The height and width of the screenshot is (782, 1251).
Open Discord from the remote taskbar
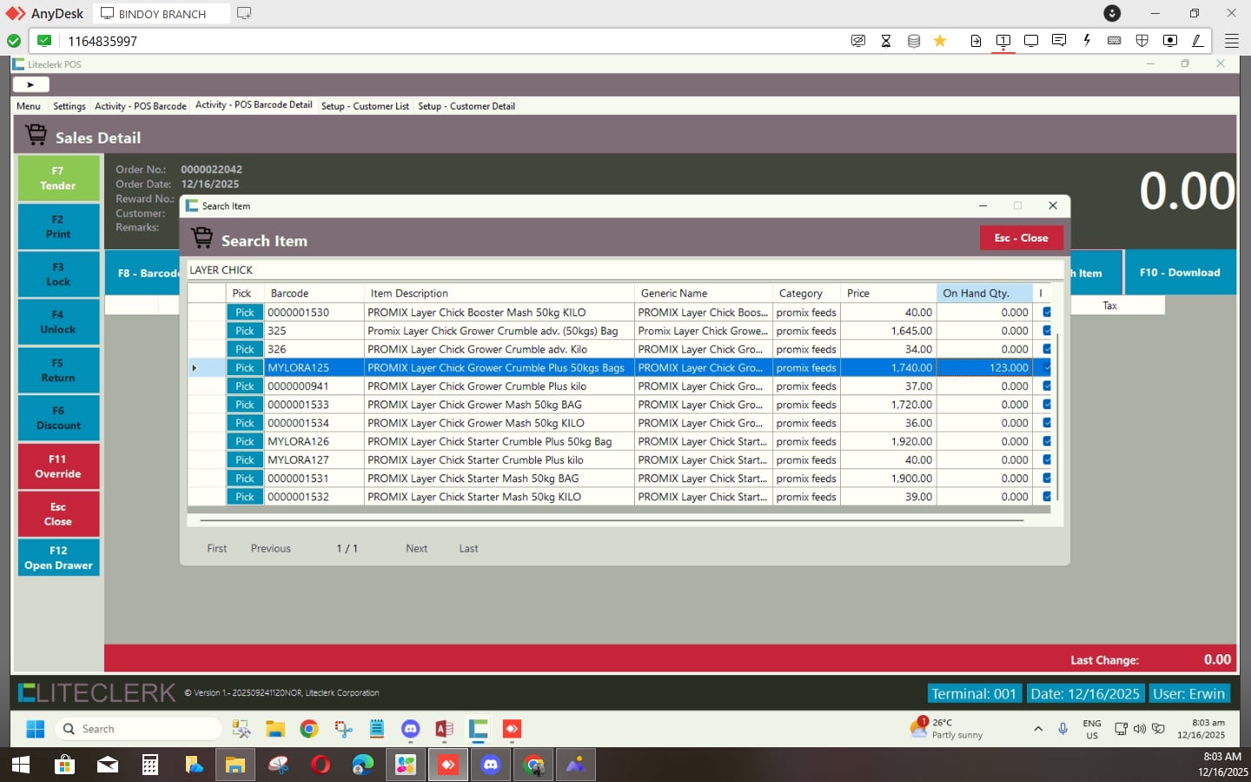point(411,729)
